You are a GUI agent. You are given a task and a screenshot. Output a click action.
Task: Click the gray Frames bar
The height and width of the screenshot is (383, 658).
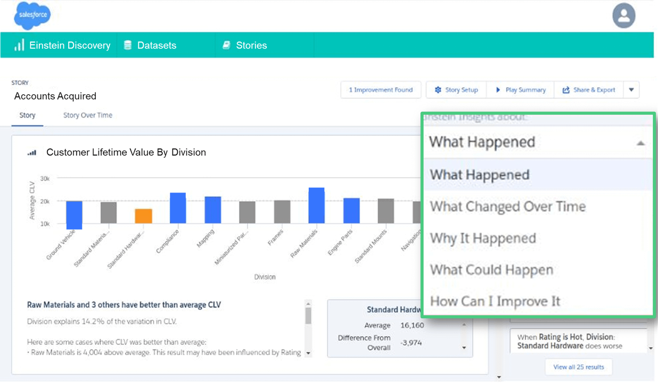click(282, 212)
